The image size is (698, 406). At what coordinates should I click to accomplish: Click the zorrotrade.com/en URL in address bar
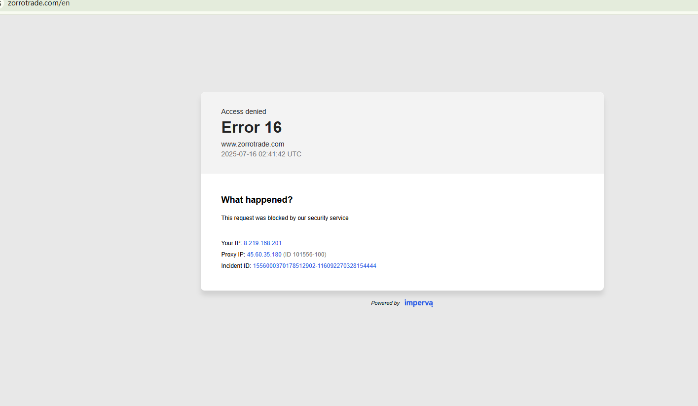point(38,3)
